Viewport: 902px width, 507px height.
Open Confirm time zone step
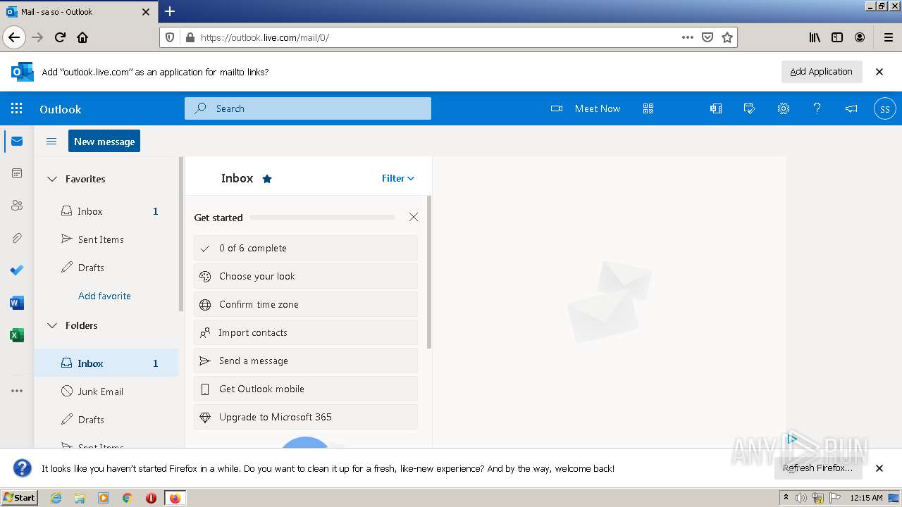(x=306, y=304)
